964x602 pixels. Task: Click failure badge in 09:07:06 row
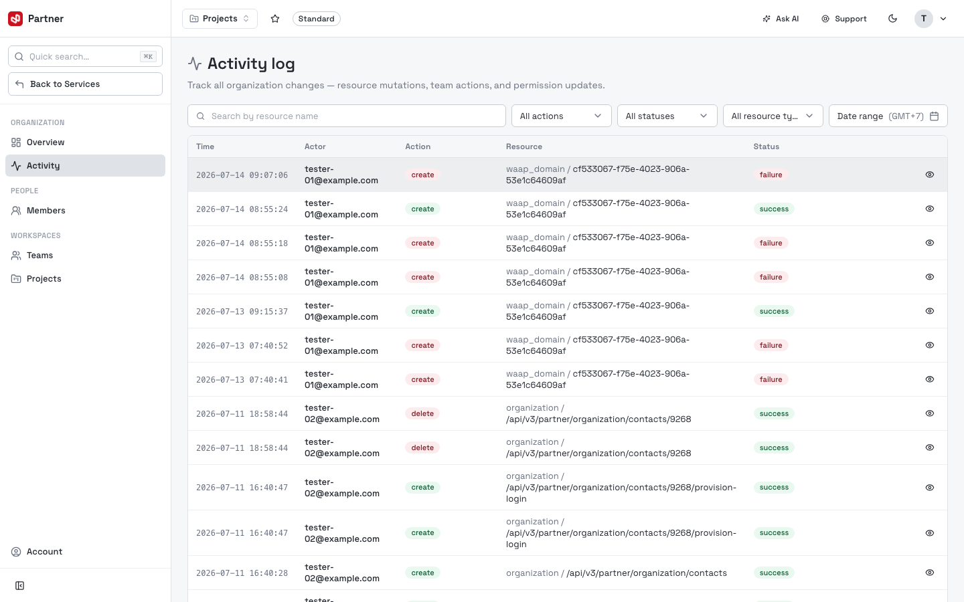(x=771, y=175)
